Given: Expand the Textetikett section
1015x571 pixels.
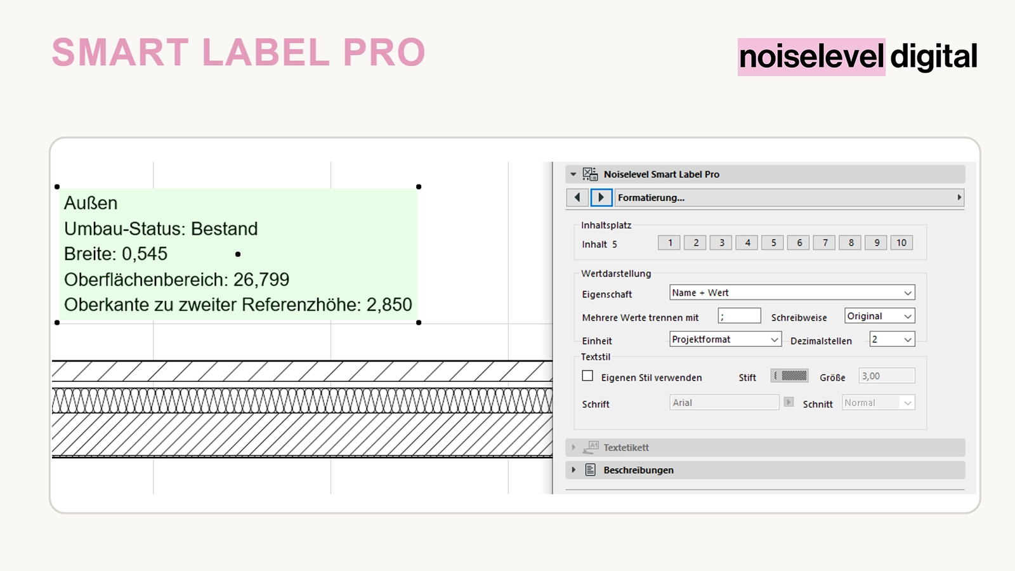Looking at the screenshot, I should (x=573, y=447).
